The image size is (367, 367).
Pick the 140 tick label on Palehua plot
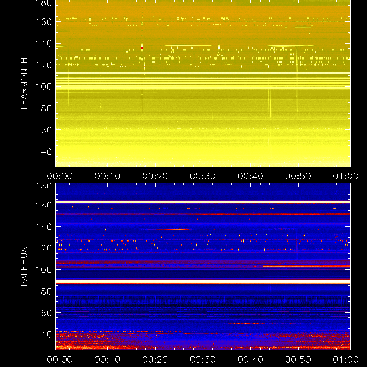(44, 227)
